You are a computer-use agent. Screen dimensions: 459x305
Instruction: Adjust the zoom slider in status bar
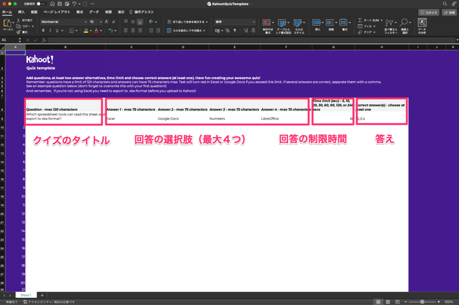click(422, 302)
